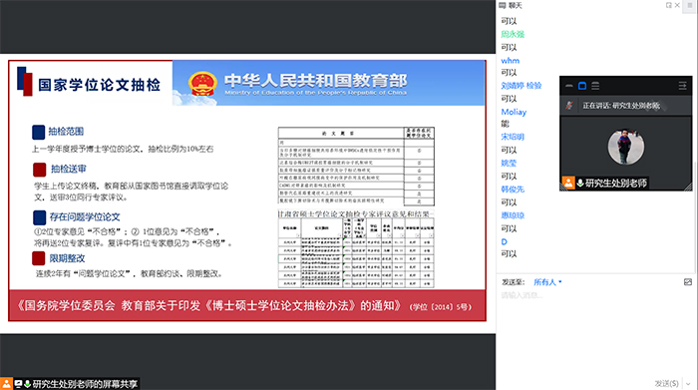This screenshot has height=390, width=698.
Task: Click the red square beside 限期整改
Action: (x=38, y=258)
